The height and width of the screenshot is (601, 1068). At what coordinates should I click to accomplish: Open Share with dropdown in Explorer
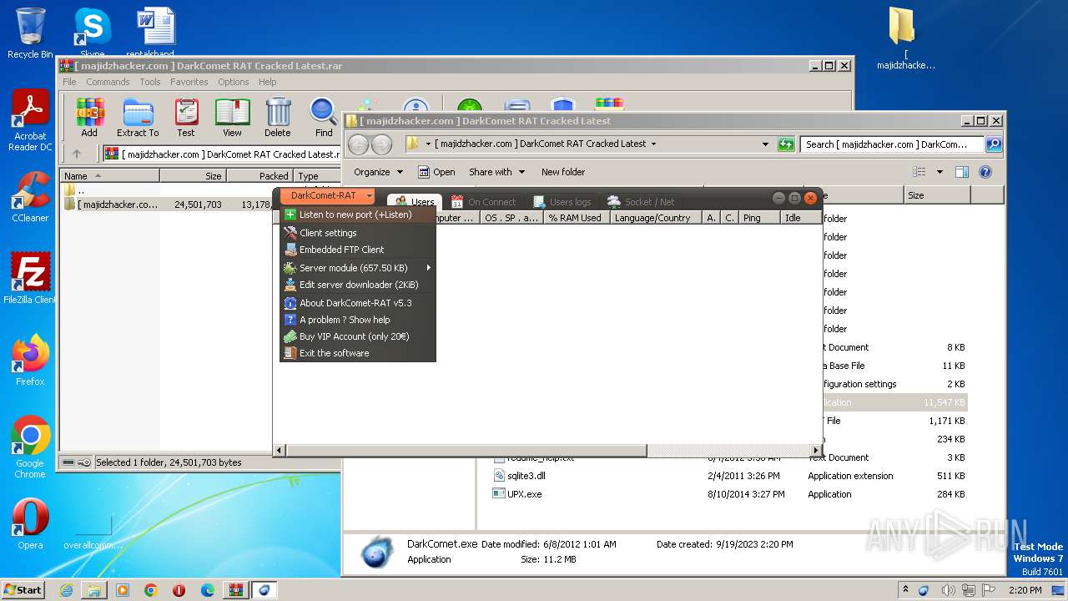coord(497,172)
